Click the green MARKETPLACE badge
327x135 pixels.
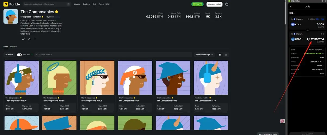tap(198, 4)
